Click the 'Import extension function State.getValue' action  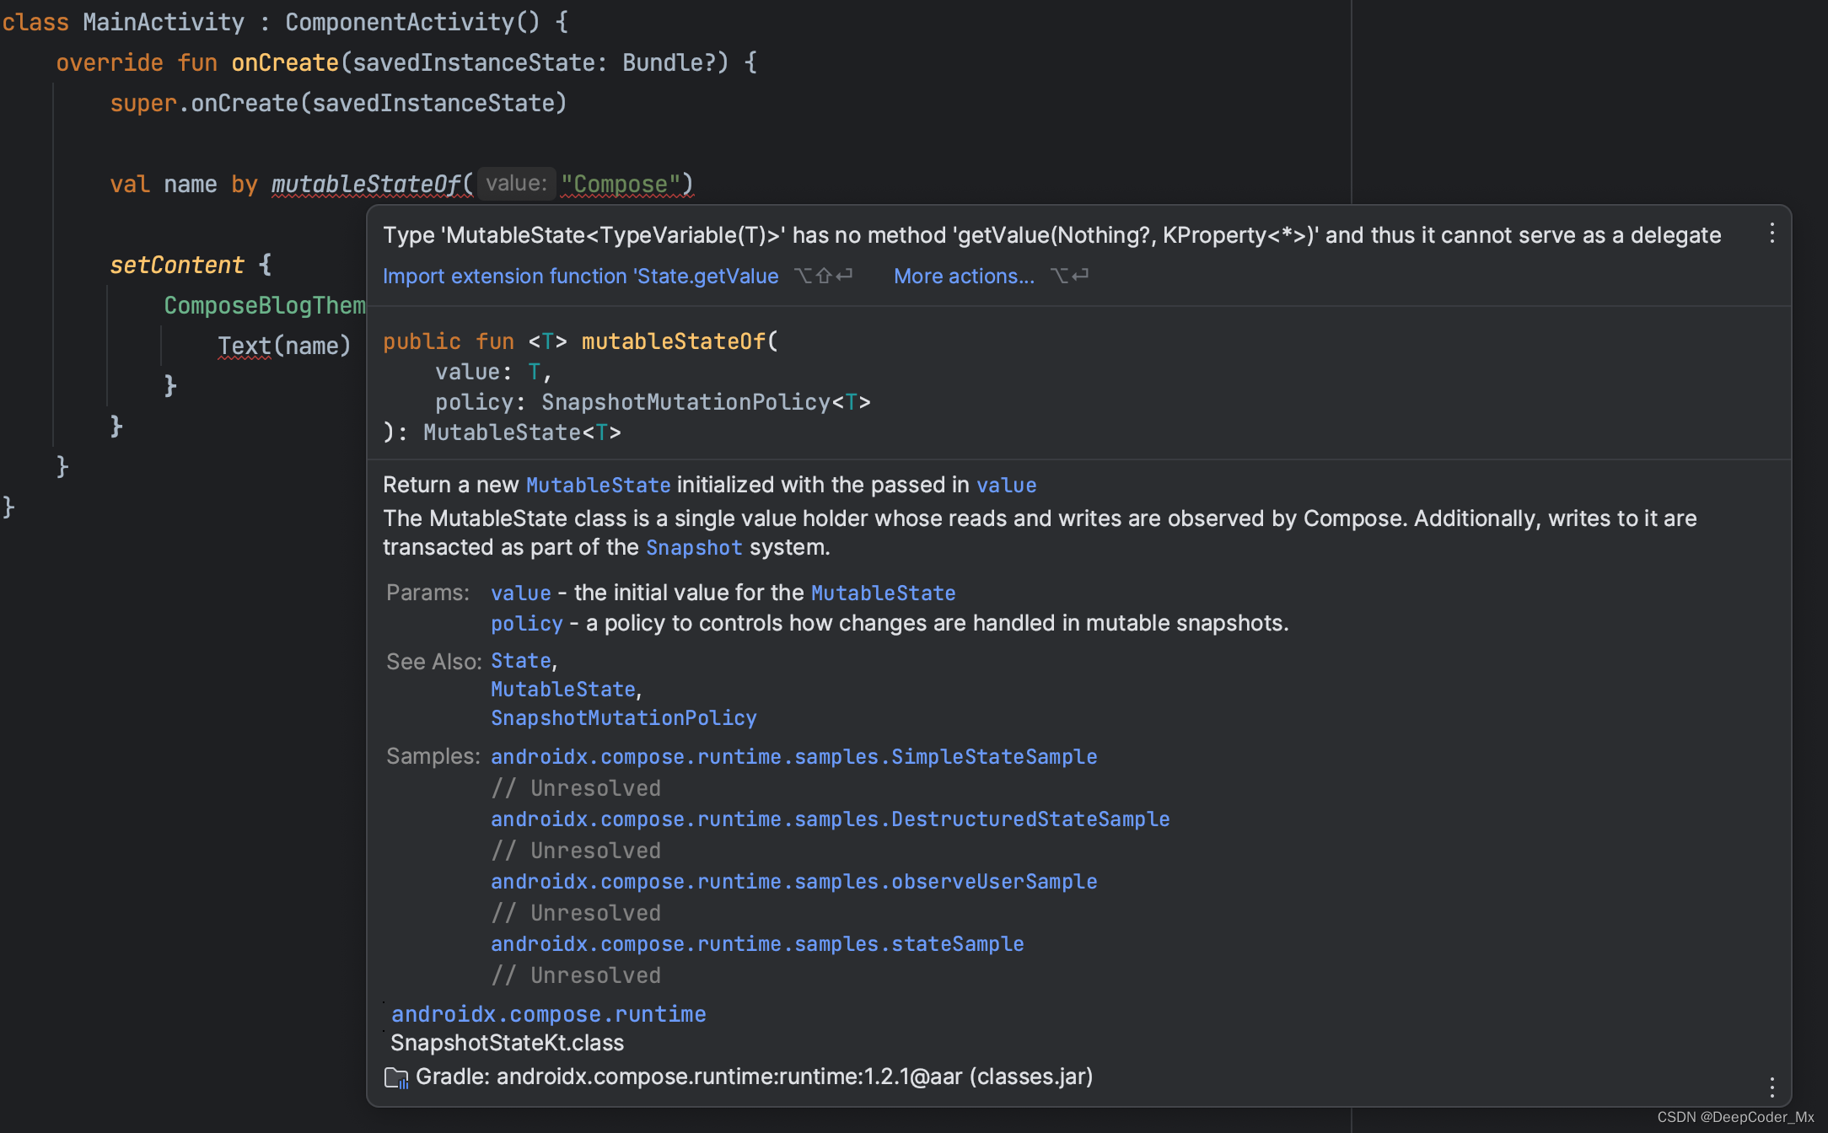click(x=580, y=277)
